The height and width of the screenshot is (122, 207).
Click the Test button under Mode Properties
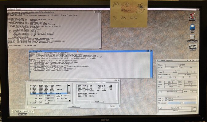(97, 102)
